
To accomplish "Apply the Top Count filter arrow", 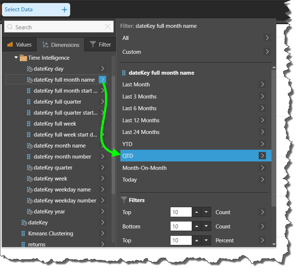I will pos(262,212).
